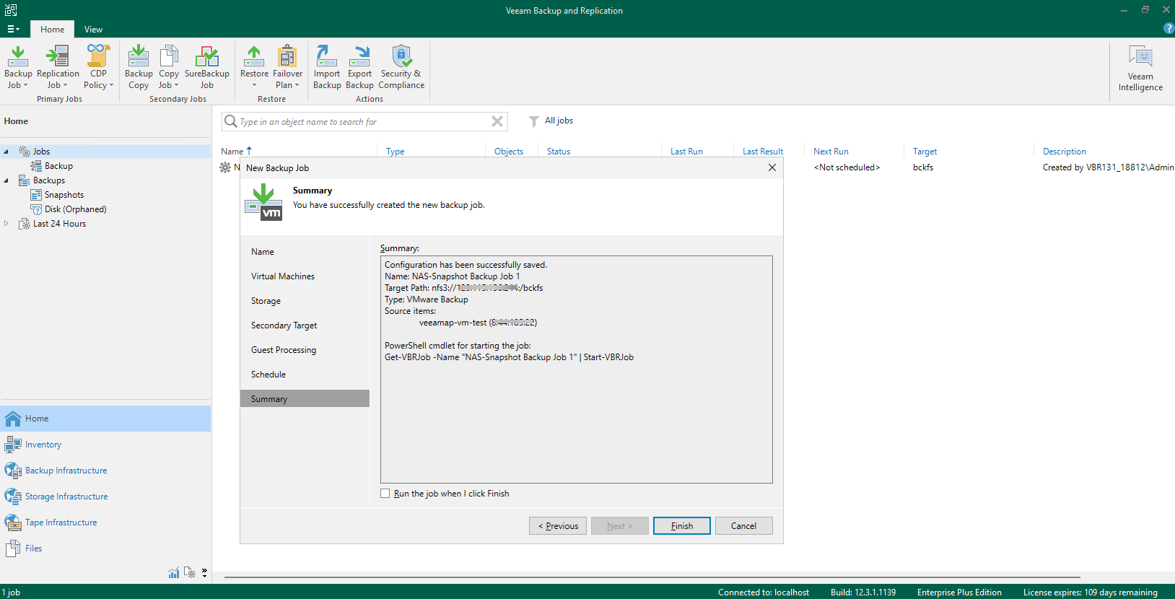Screen dimensions: 1175x599
Task: Clear the search box with the X icon
Action: pos(497,121)
